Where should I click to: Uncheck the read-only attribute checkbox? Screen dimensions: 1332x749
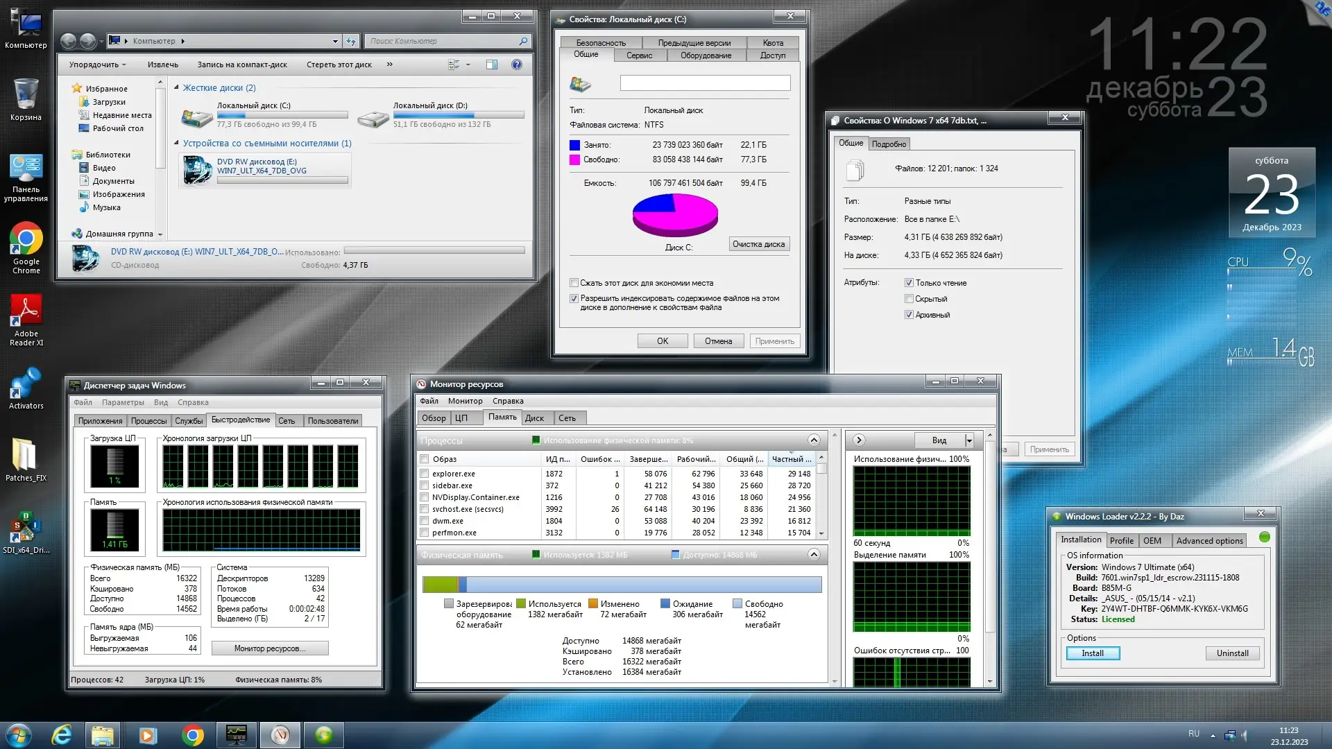[909, 283]
